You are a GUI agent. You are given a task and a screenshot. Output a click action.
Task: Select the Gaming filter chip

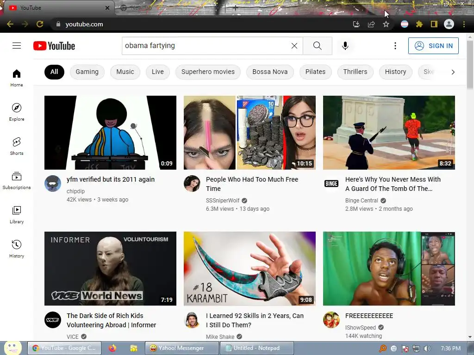pos(87,72)
